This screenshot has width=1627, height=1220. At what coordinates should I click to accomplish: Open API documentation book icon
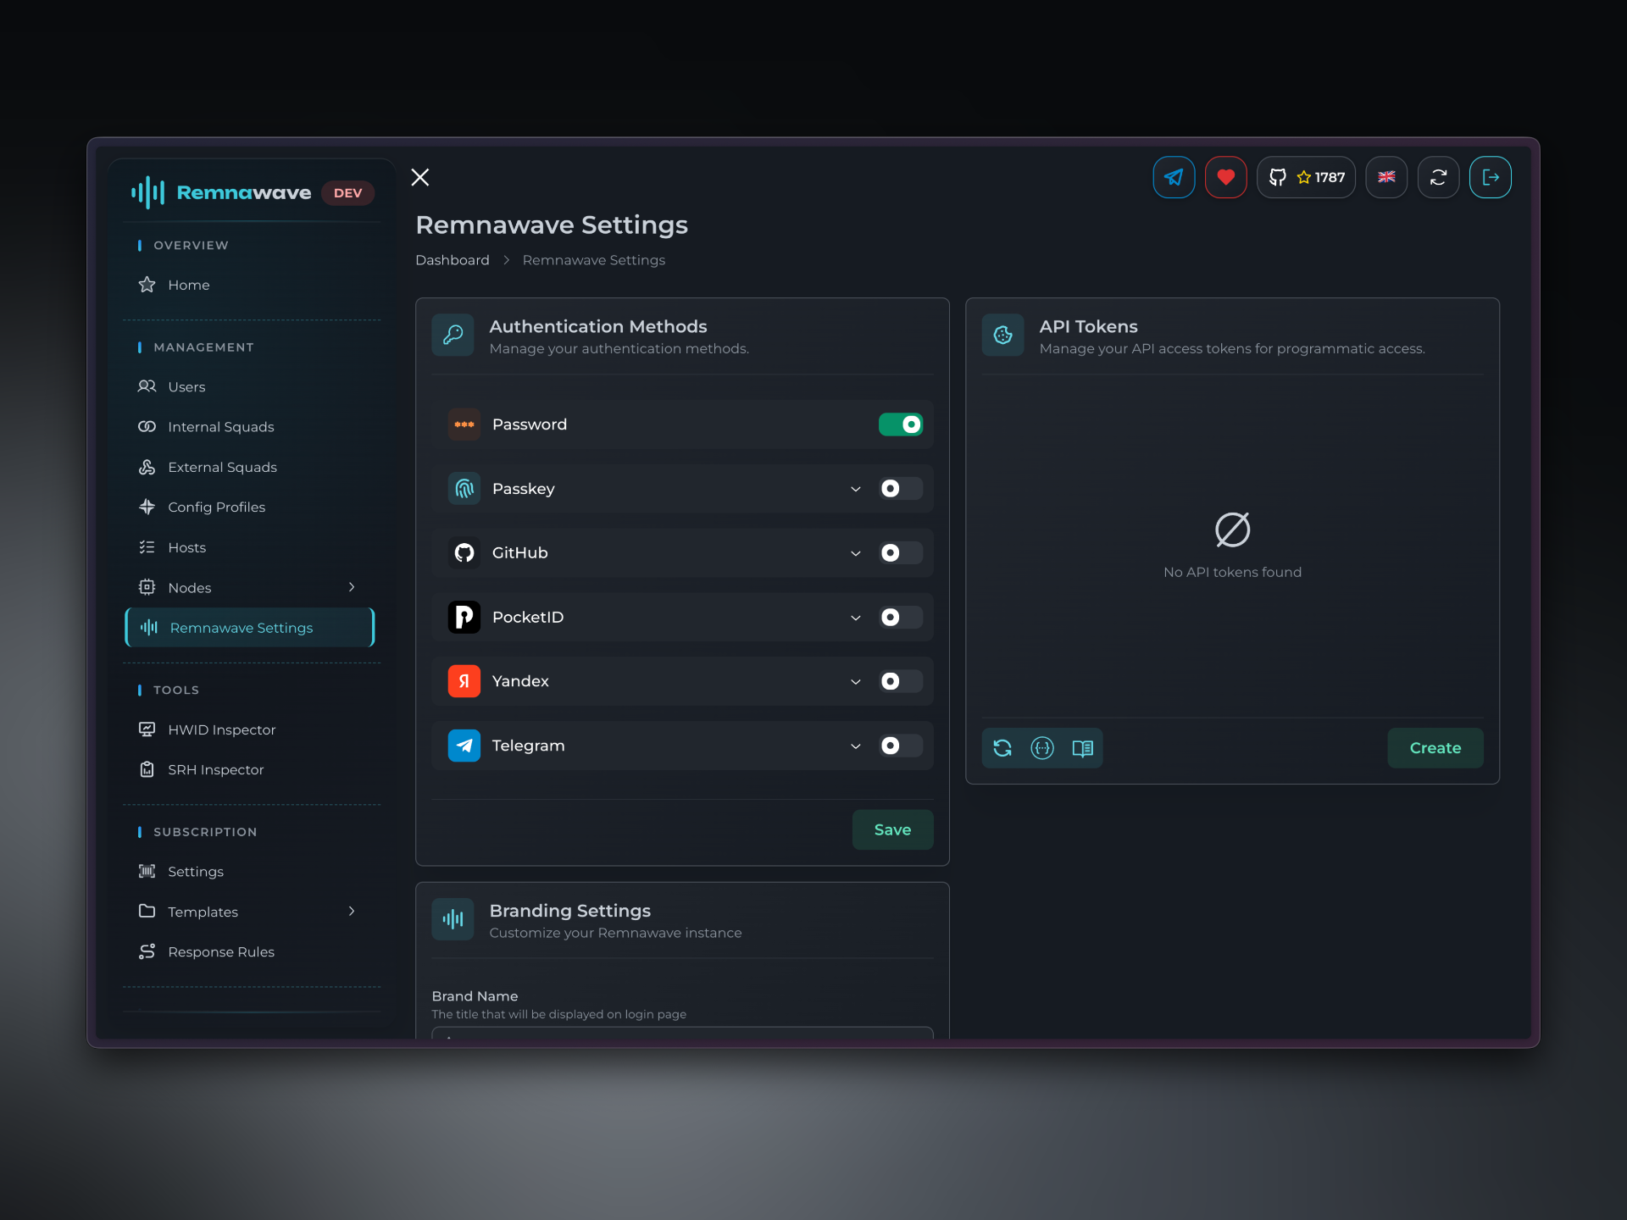tap(1082, 748)
